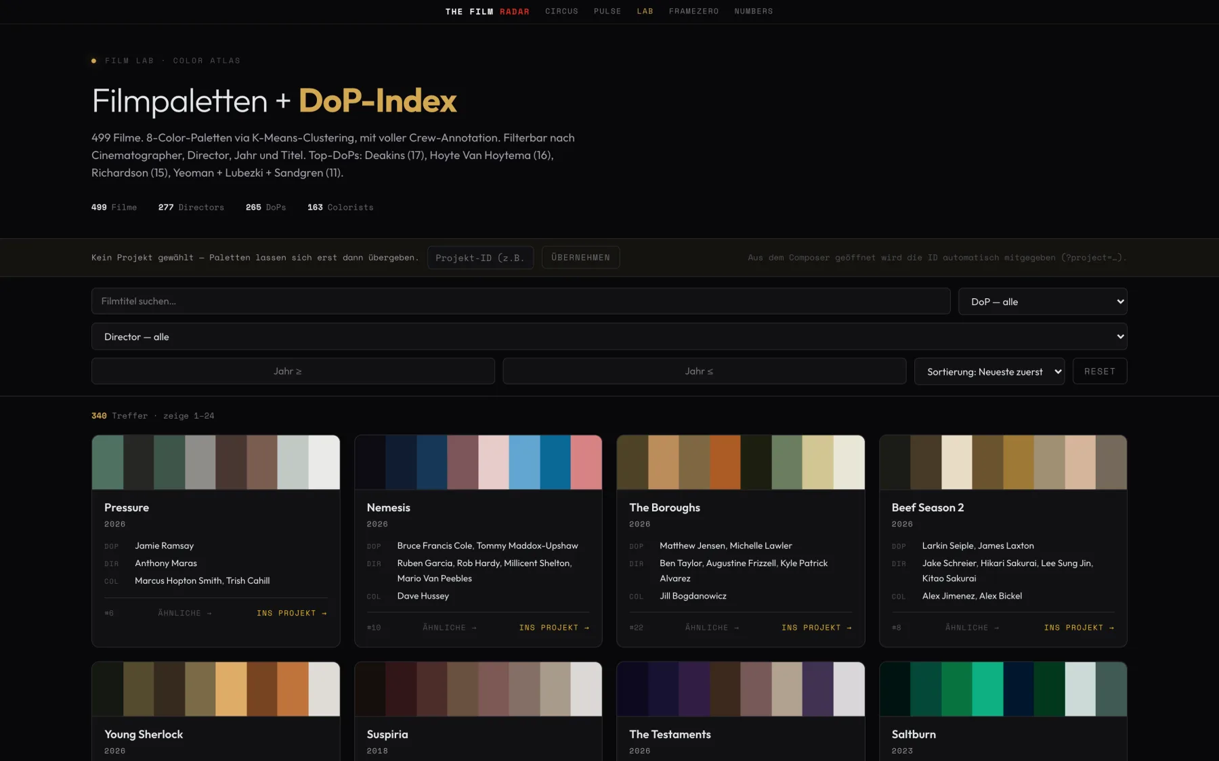The width and height of the screenshot is (1219, 761).
Task: Click the THE FILM RADAR logo
Action: [x=487, y=11]
